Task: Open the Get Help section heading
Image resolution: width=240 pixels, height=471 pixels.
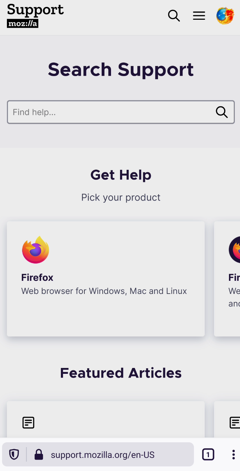Action: coord(120,175)
